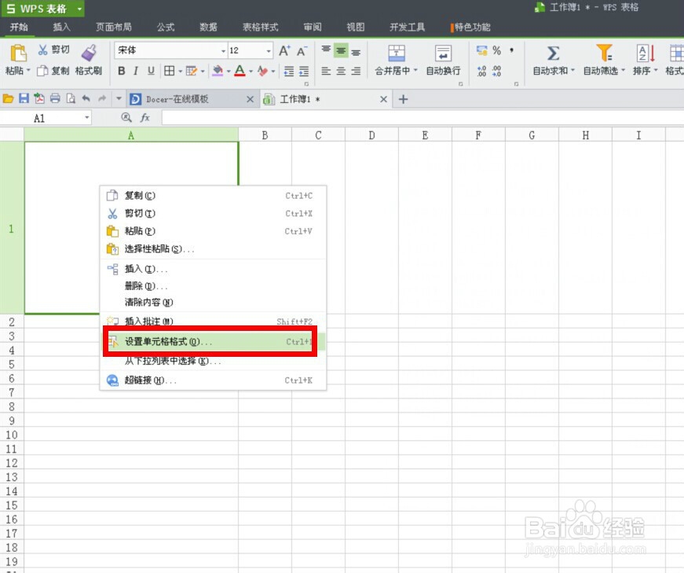Click the increase decimal places icon
The image size is (684, 573).
click(481, 71)
